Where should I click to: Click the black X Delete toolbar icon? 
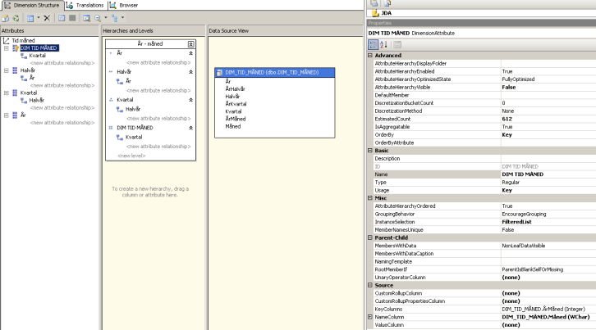click(x=47, y=18)
